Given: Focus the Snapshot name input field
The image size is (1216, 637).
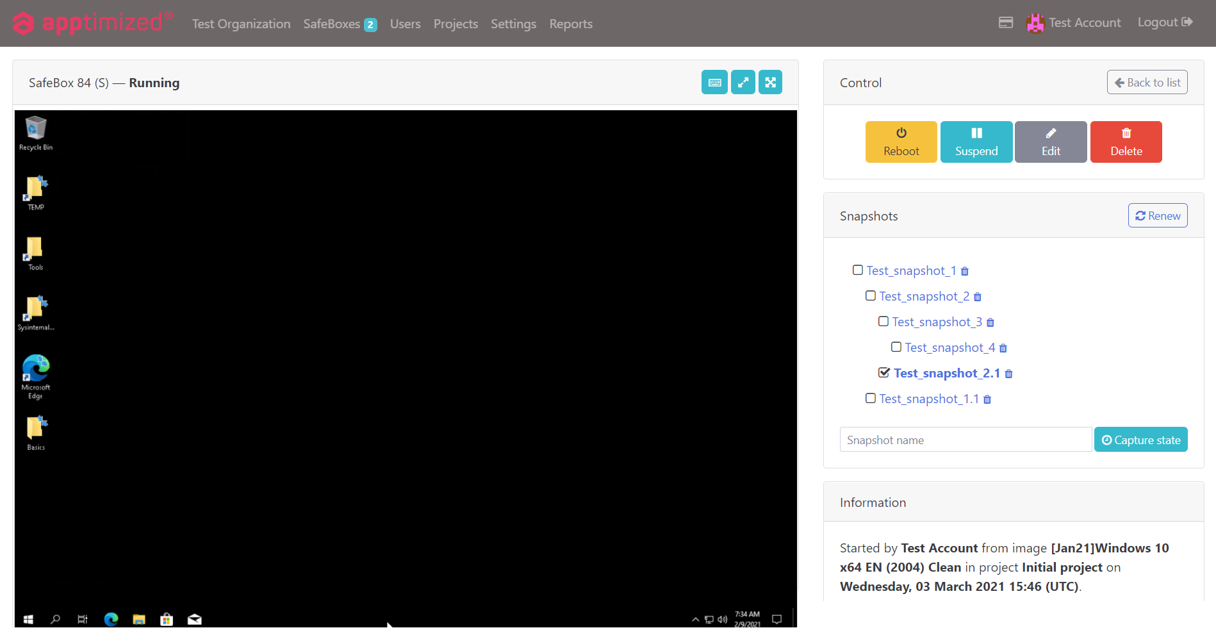Looking at the screenshot, I should tap(965, 440).
